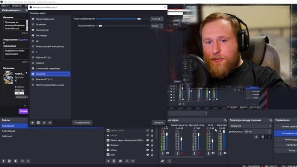Open the Правка menu

(x=17, y=6)
